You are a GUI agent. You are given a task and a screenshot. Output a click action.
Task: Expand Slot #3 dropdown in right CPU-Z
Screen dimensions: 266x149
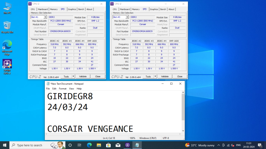point(127,17)
